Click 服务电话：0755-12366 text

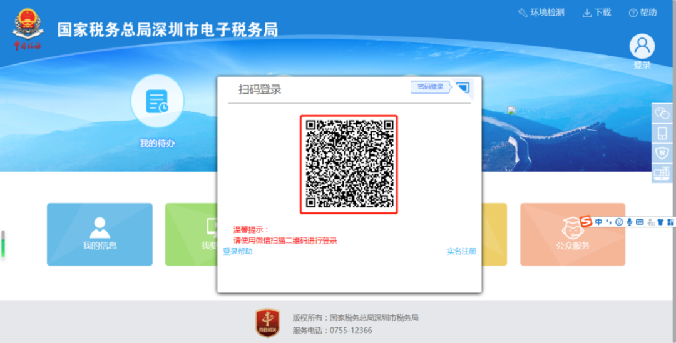[x=332, y=331]
